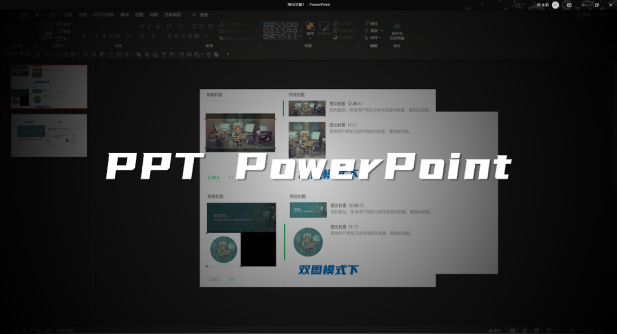This screenshot has height=334, width=617.
Task: Click the Increase Font Size icon
Action: 142,26
